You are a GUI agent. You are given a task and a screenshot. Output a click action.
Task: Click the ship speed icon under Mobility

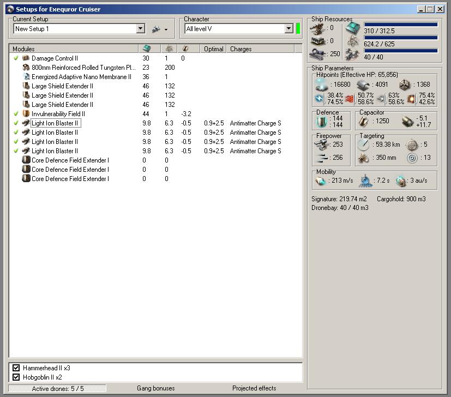322,182
